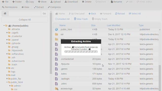
Task: Sort by Name column header
Action: pyautogui.click(x=63, y=25)
